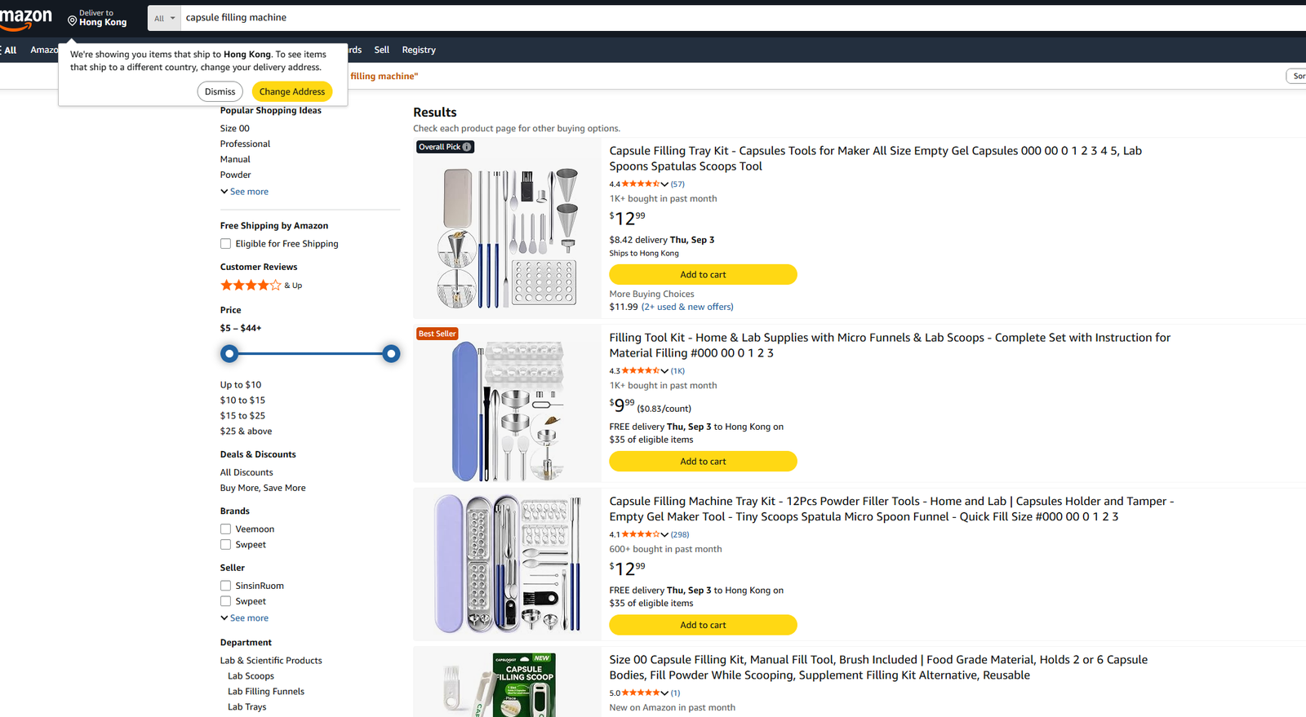Open the Size 00 Capsule Filling Scoop image
This screenshot has height=717, width=1306.
pyautogui.click(x=501, y=684)
